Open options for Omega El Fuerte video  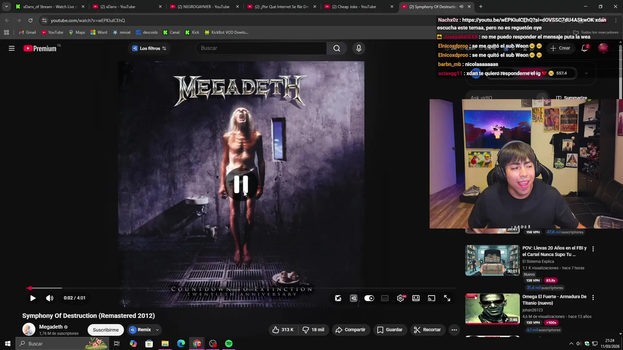coord(593,297)
